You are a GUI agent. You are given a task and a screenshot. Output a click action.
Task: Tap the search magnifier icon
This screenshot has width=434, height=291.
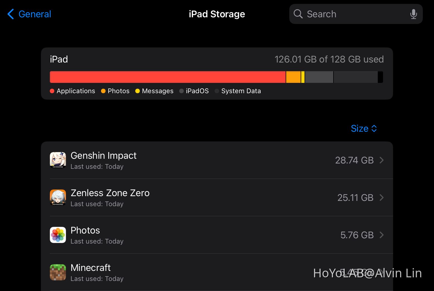pyautogui.click(x=298, y=14)
